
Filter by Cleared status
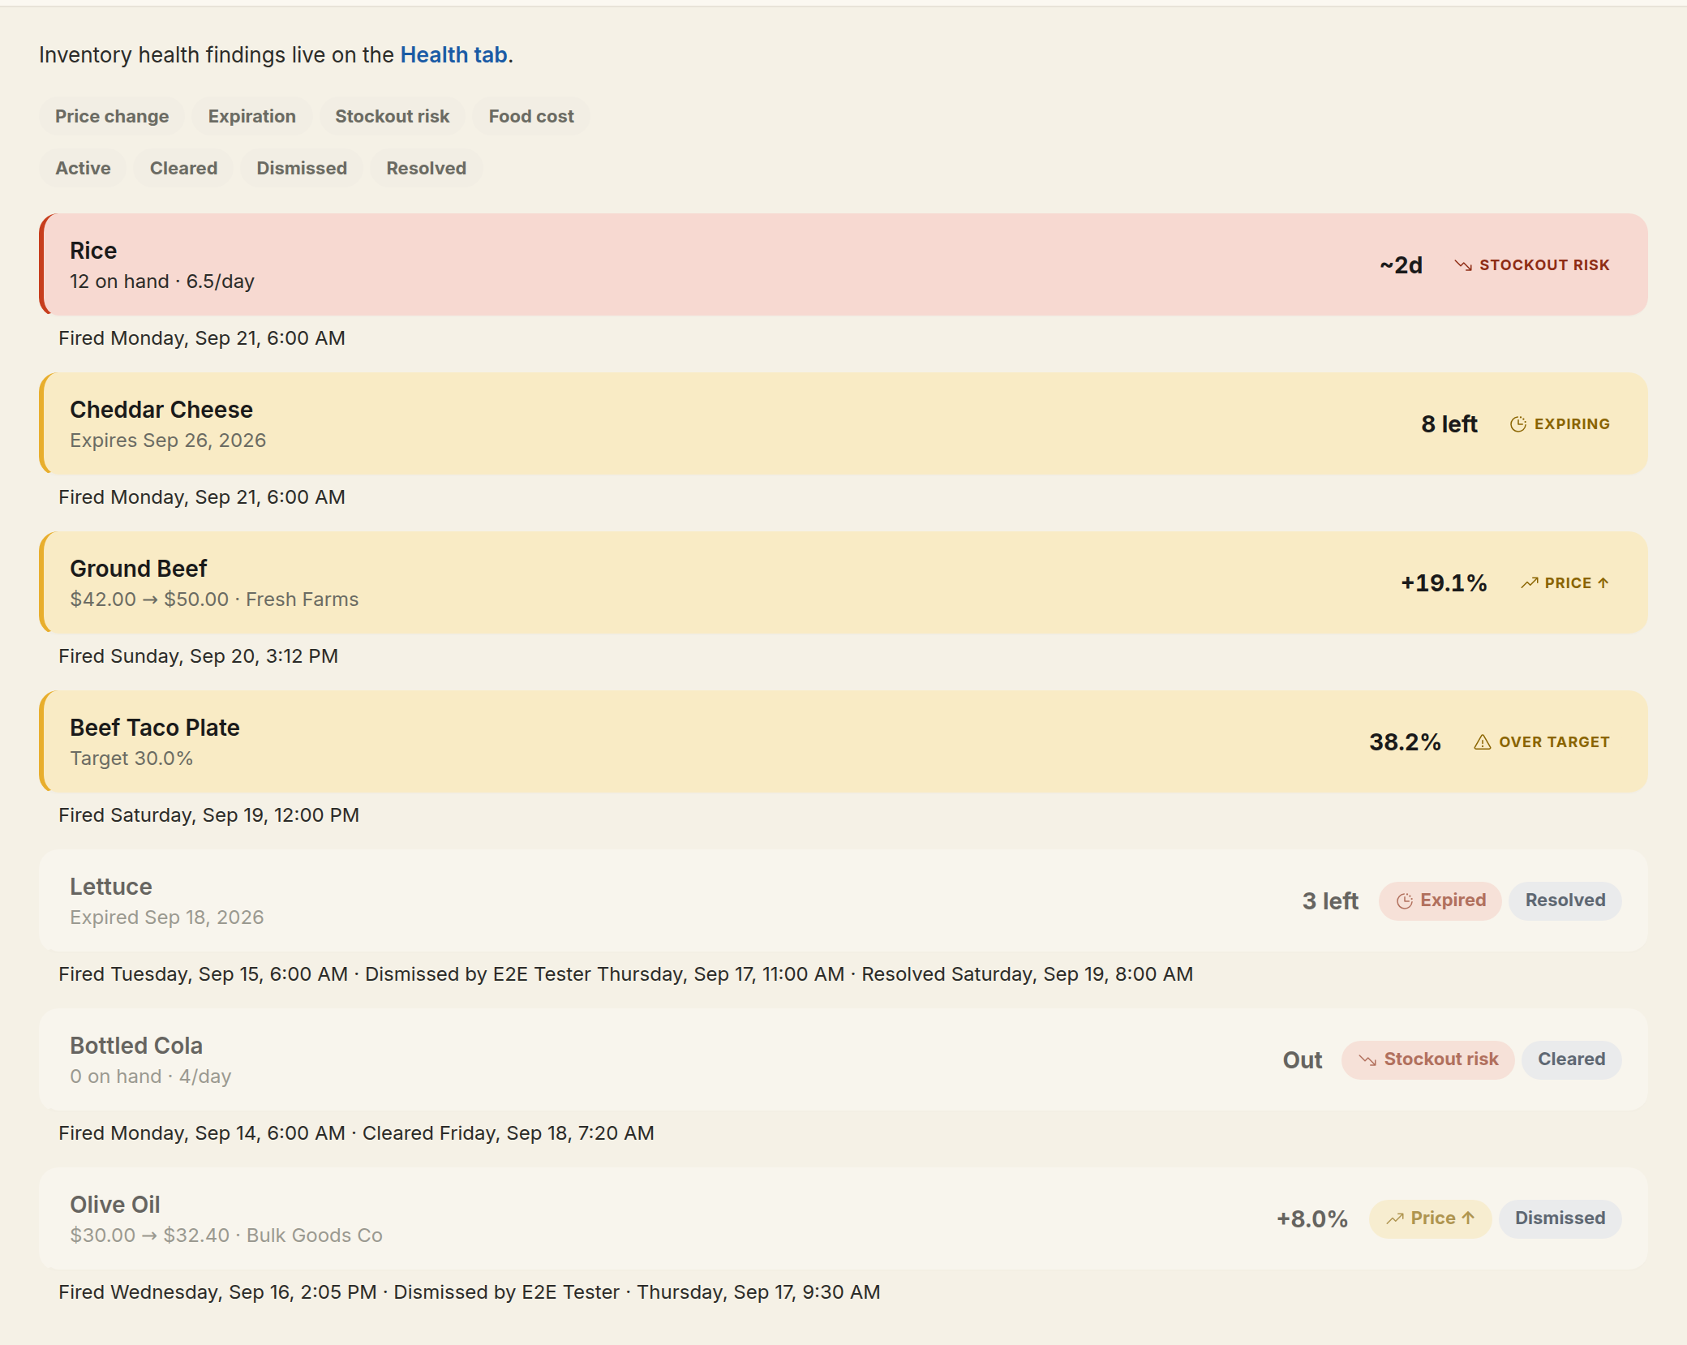coord(184,168)
